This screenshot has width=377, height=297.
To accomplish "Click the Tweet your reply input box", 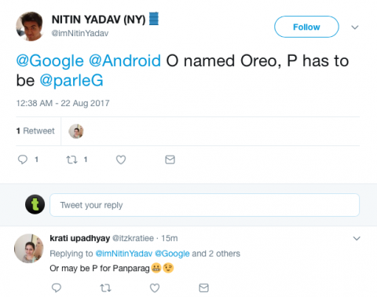I will pos(204,205).
